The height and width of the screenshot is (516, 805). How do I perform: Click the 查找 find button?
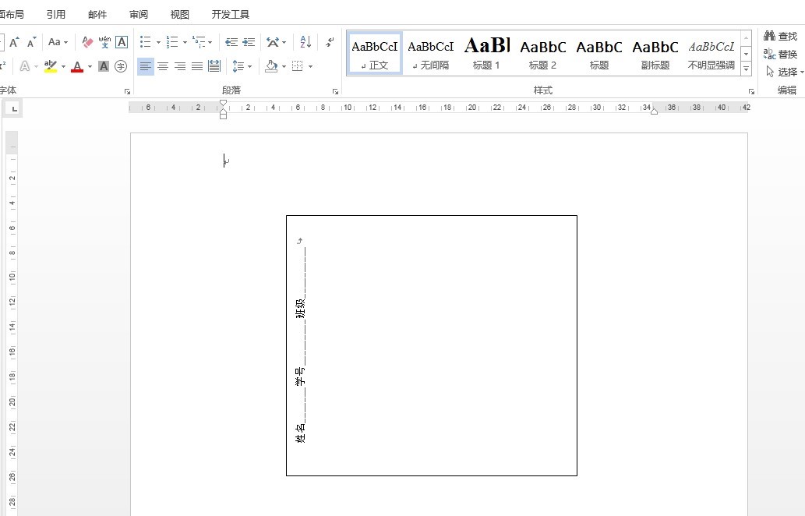781,37
